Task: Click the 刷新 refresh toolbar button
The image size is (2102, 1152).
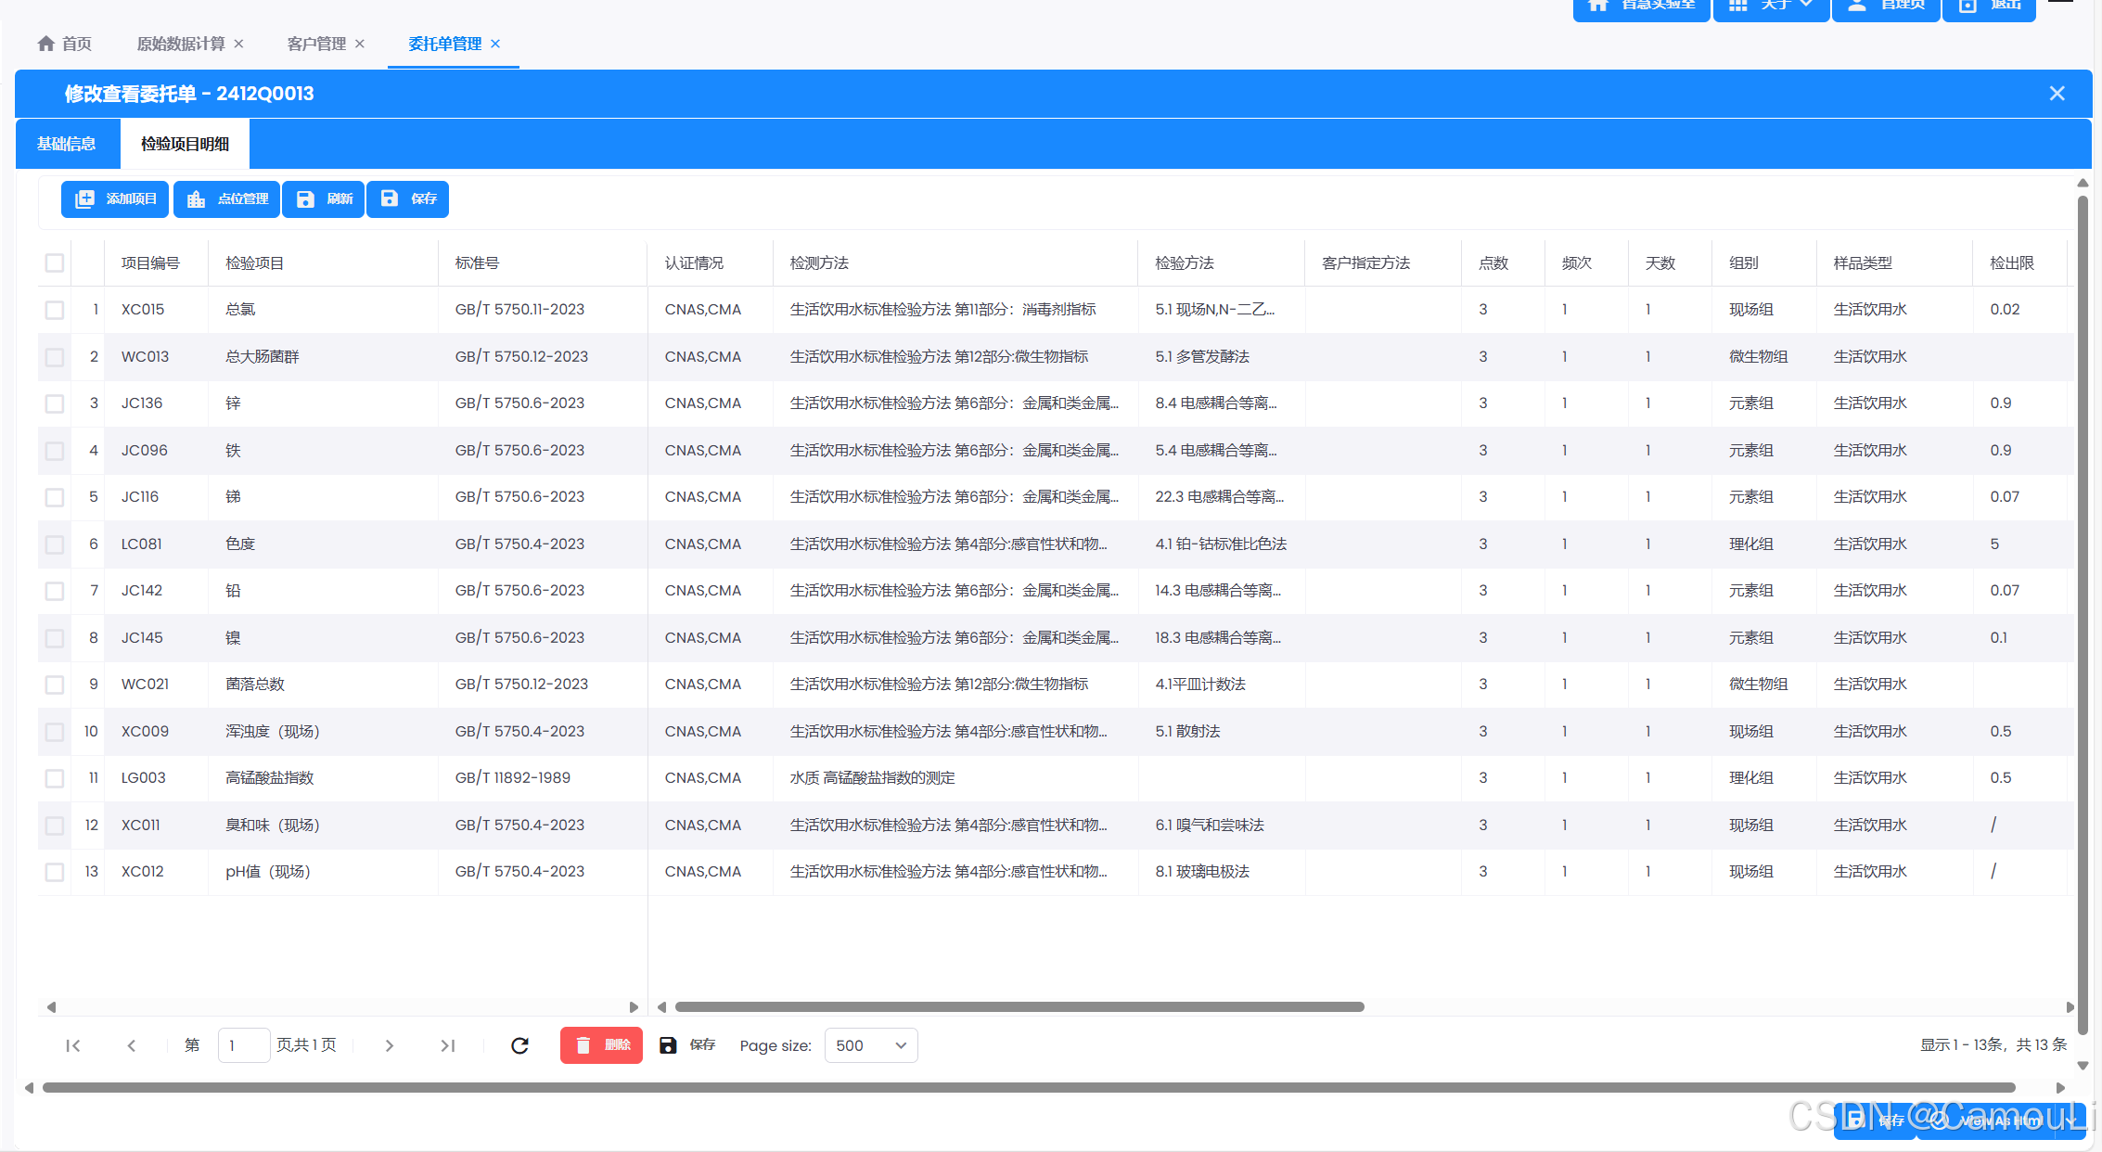Action: coord(324,199)
